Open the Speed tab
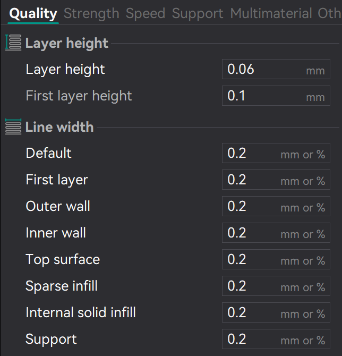Viewport: 342px width, 356px height. (146, 13)
